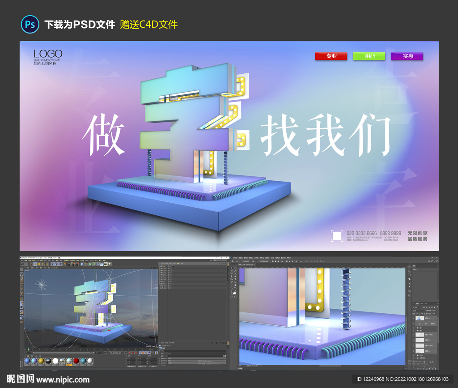Click the Light object icon in Cinema 4D
This screenshot has height=388, width=458.
pos(110,264)
